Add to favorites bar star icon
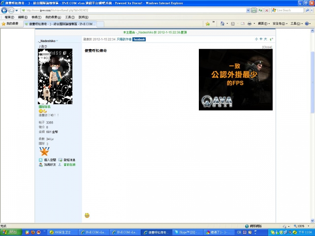315x236 pixels. tap(208, 24)
